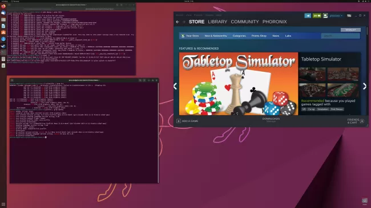Show next featured game in carousel
This screenshot has height=208, width=371.
pos(365,86)
